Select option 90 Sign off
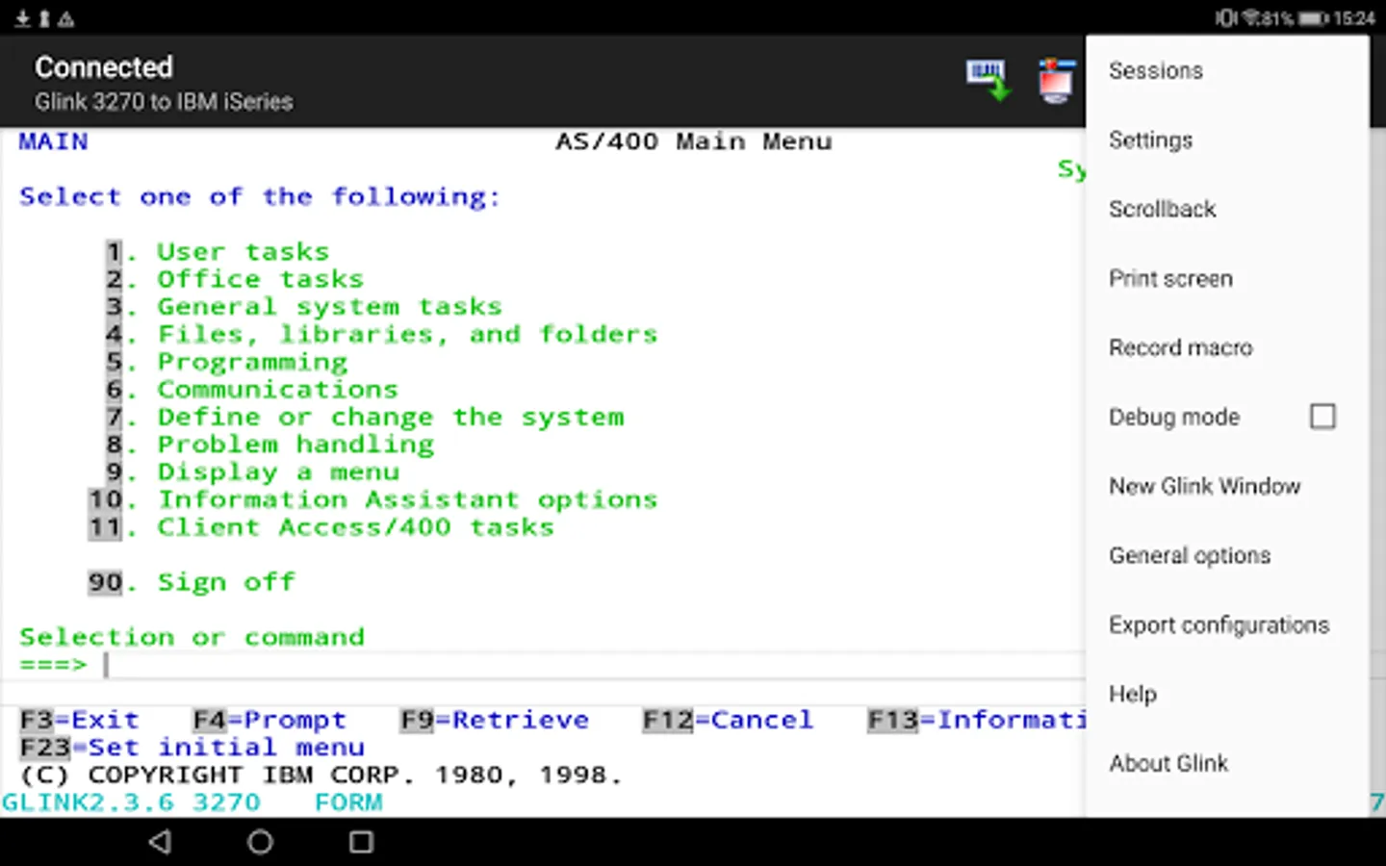Image resolution: width=1386 pixels, height=866 pixels. coord(192,583)
